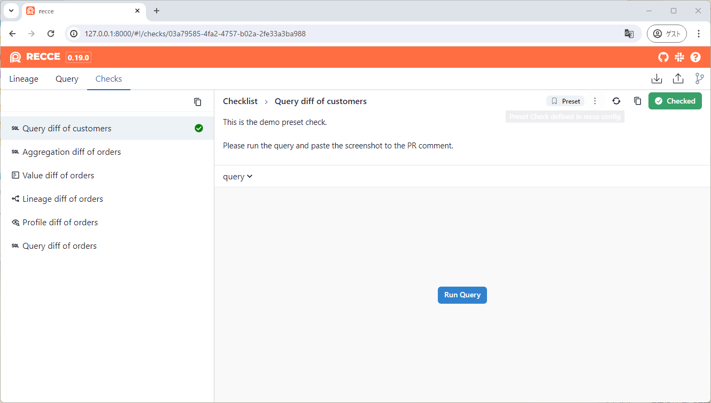Switch to the Lineage tab
The height and width of the screenshot is (403, 711).
pyautogui.click(x=24, y=79)
